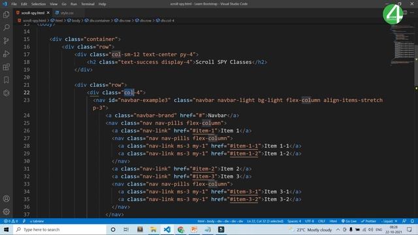Screen dimensions: 418x235
Task: Open Chrome from the taskbar
Action: click(181, 229)
